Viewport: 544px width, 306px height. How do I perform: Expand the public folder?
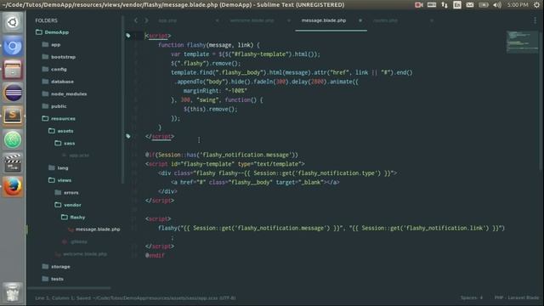tap(54, 106)
